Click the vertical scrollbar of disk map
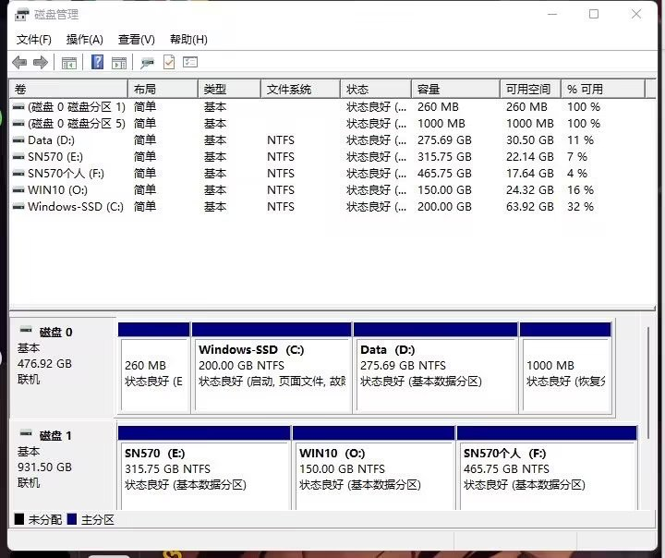The image size is (665, 558). pos(649,414)
